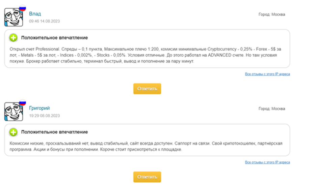Show all reviews from Влад's IP address
The width and height of the screenshot is (316, 186).
click(267, 74)
